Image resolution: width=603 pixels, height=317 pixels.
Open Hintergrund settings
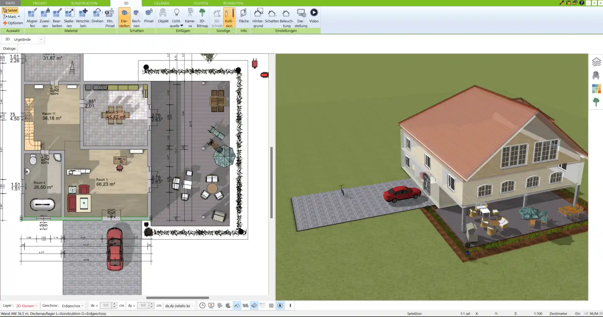coord(258,18)
